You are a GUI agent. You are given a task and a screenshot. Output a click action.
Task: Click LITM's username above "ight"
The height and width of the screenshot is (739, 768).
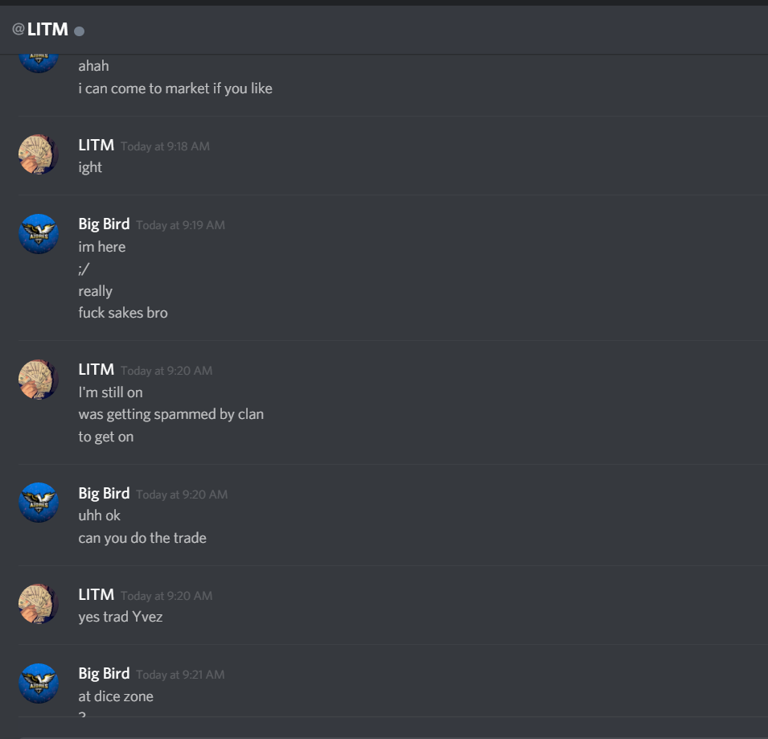96,145
